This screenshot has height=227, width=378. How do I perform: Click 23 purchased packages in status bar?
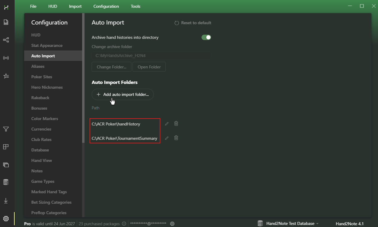99,224
